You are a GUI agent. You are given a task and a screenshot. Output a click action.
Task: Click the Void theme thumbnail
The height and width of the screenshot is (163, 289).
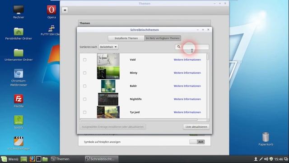[108, 60]
